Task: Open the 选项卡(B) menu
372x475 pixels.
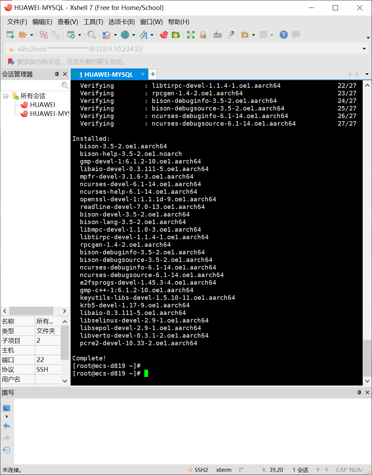Action: pyautogui.click(x=122, y=22)
